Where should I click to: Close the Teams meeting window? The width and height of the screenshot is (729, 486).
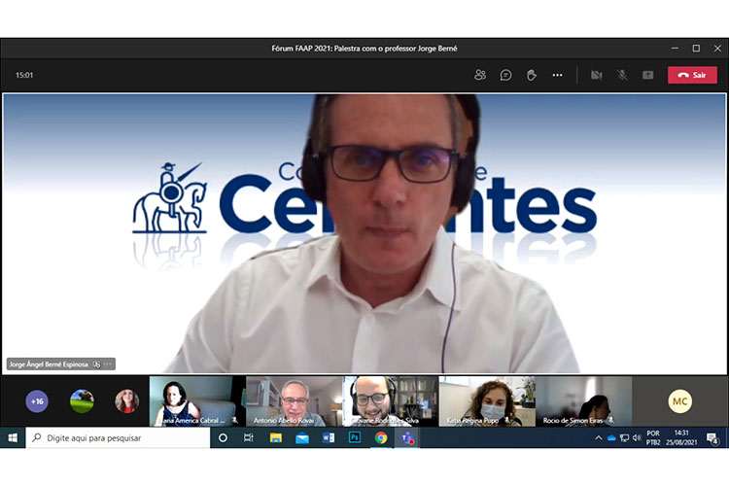(x=717, y=48)
